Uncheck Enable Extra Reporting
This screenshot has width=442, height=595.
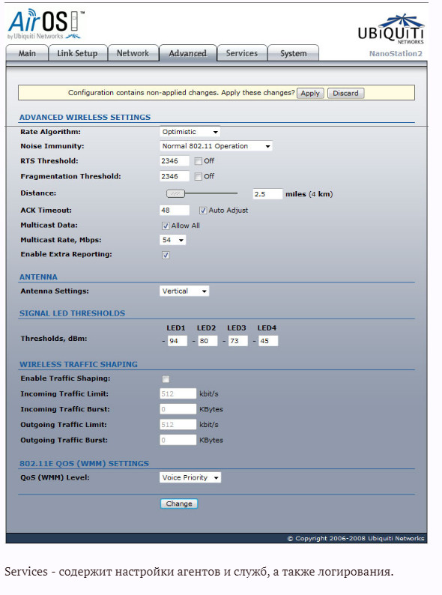click(x=166, y=255)
